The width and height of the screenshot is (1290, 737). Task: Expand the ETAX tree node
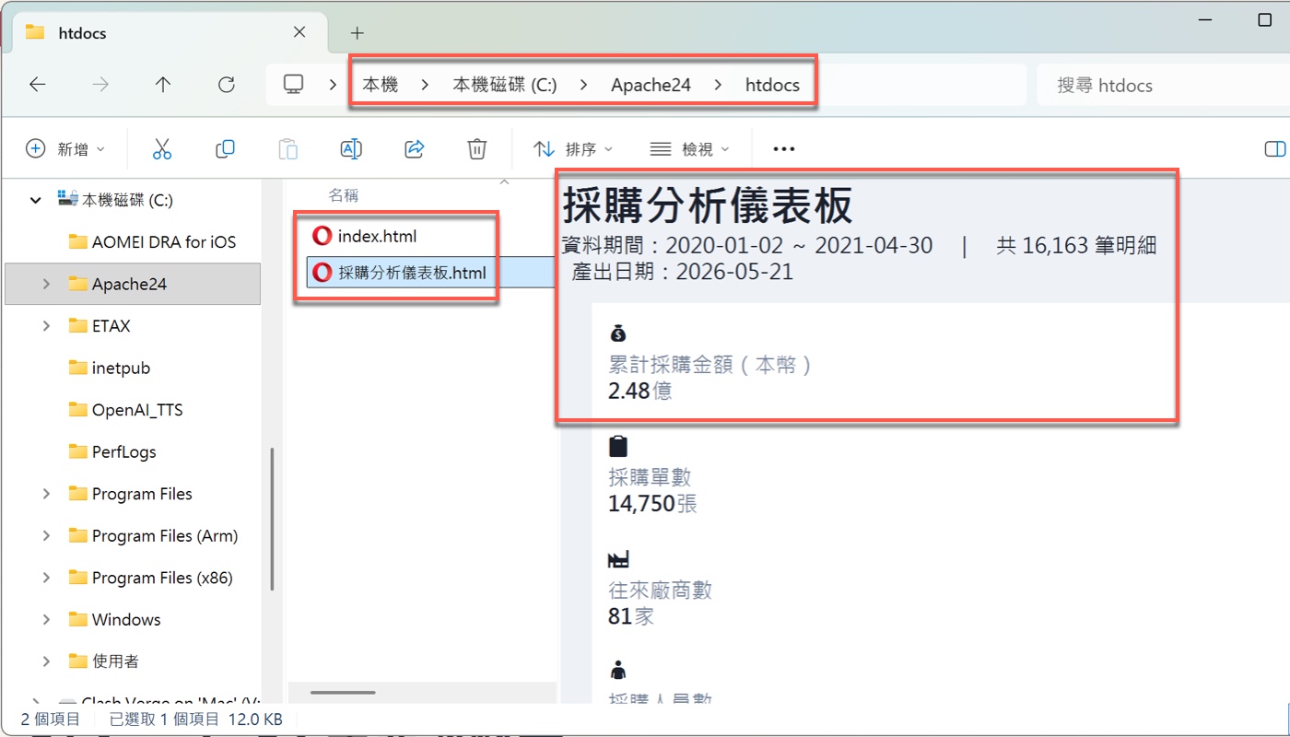[46, 326]
